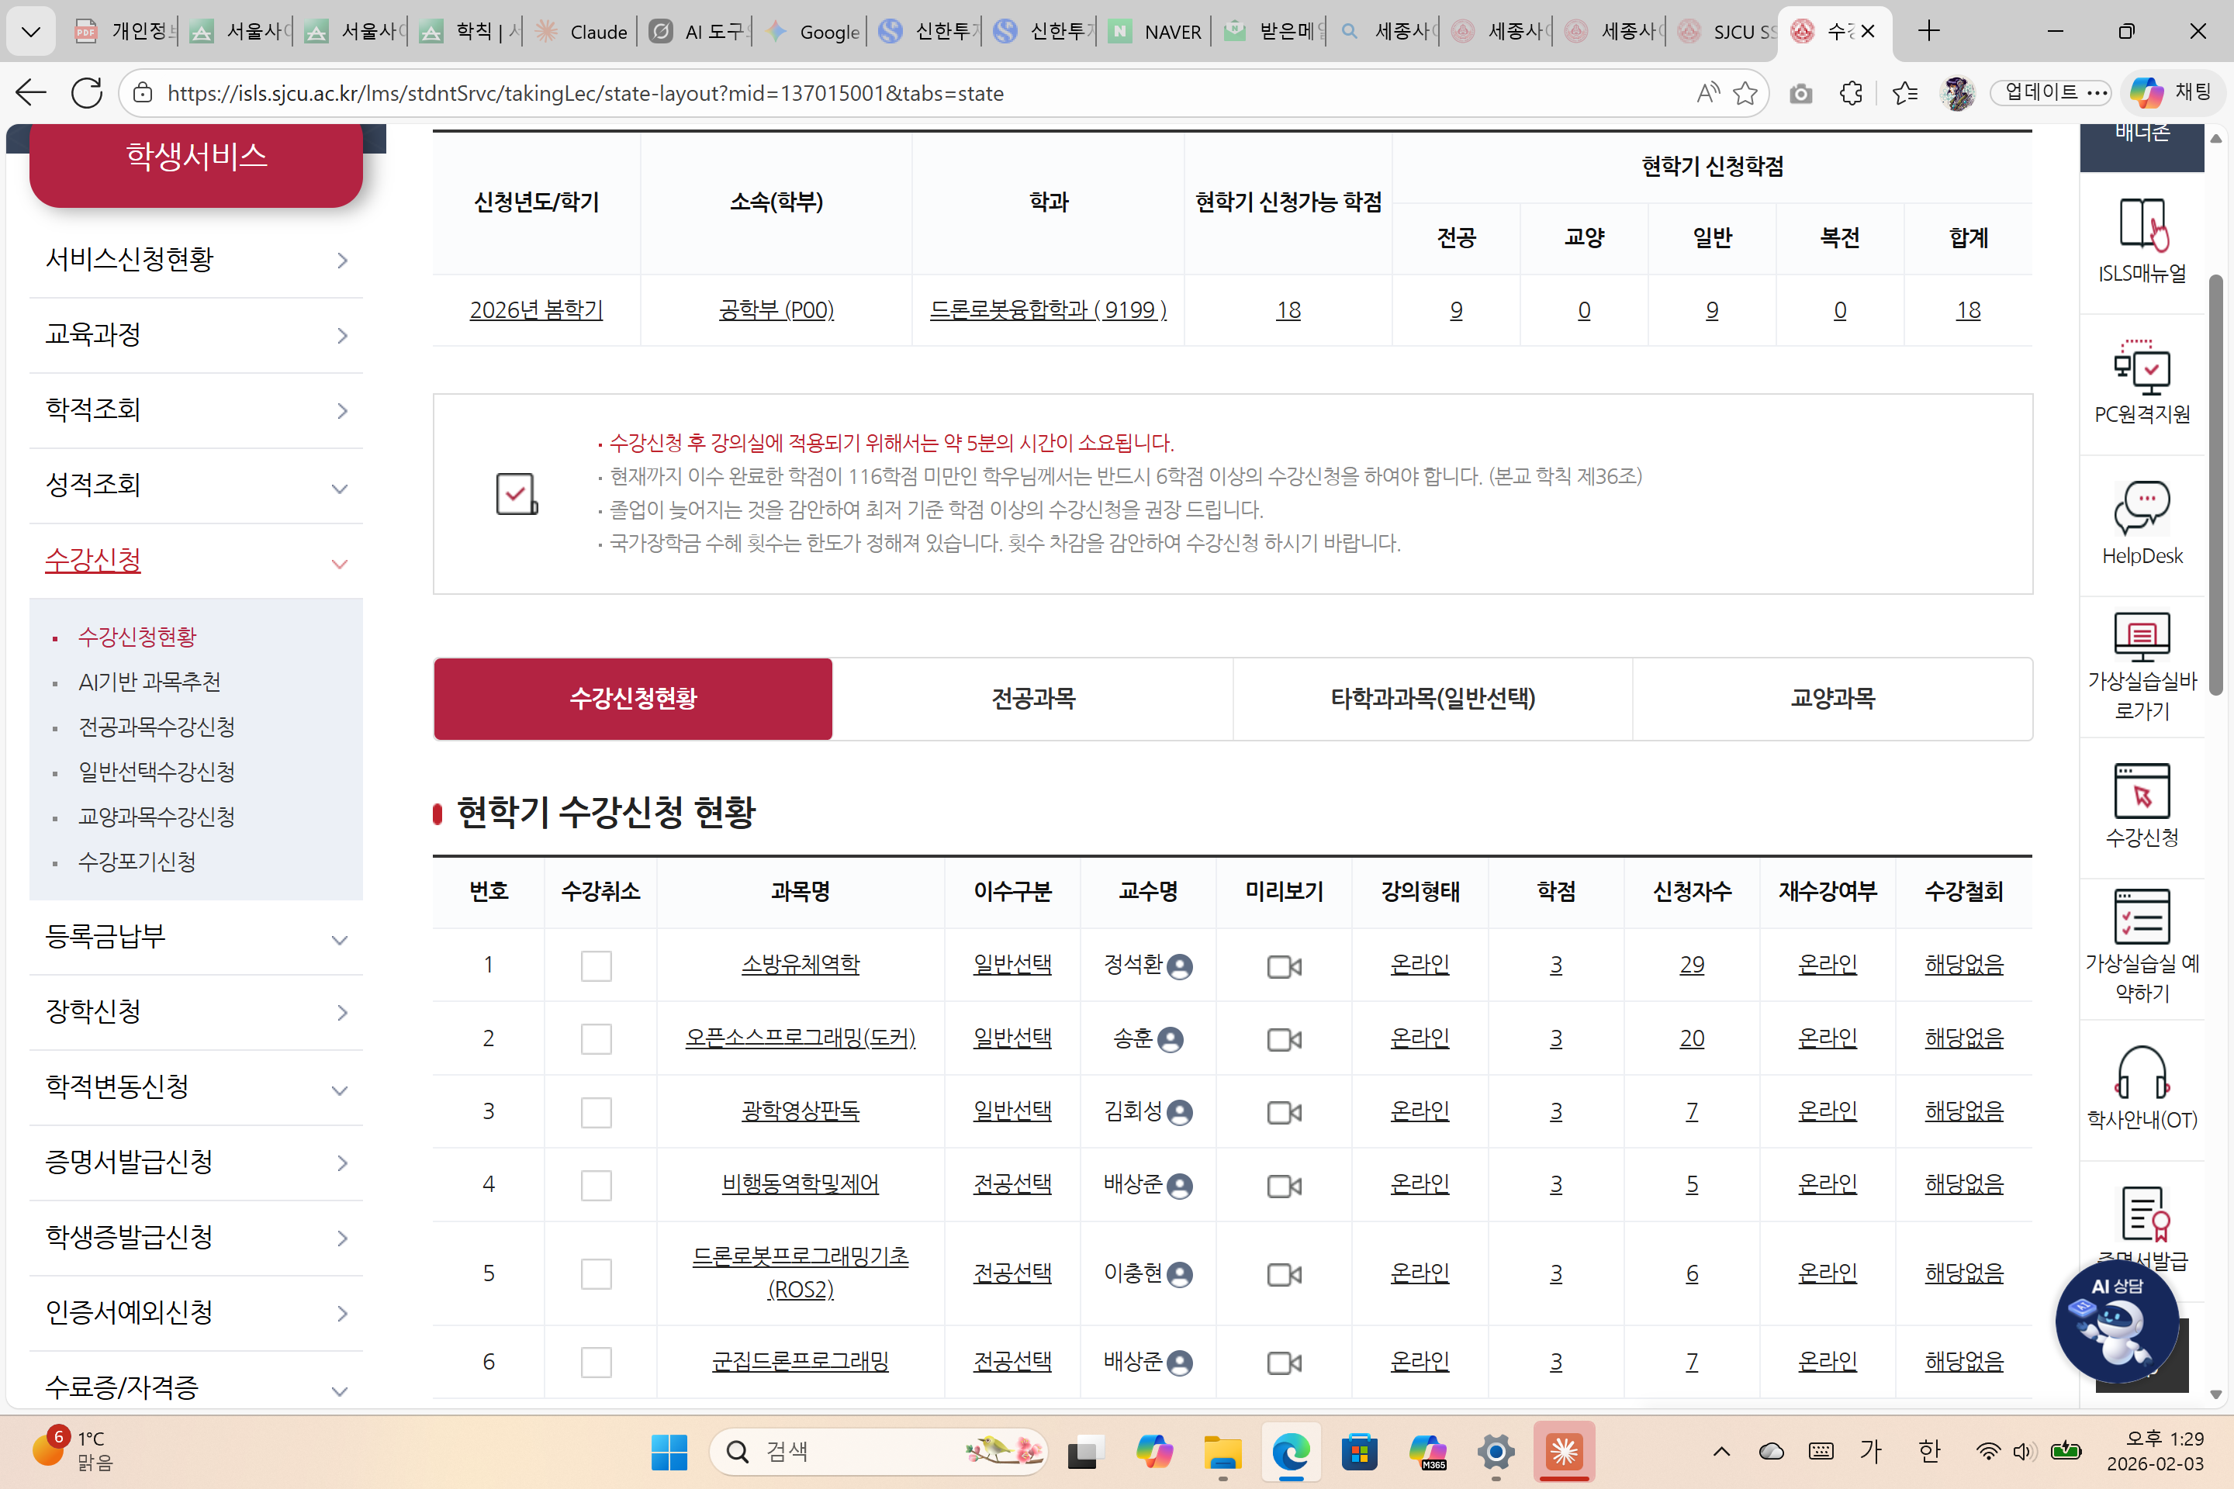Preview the 소방유체역학 lecture via camera icon
This screenshot has width=2234, height=1489.
[1283, 966]
